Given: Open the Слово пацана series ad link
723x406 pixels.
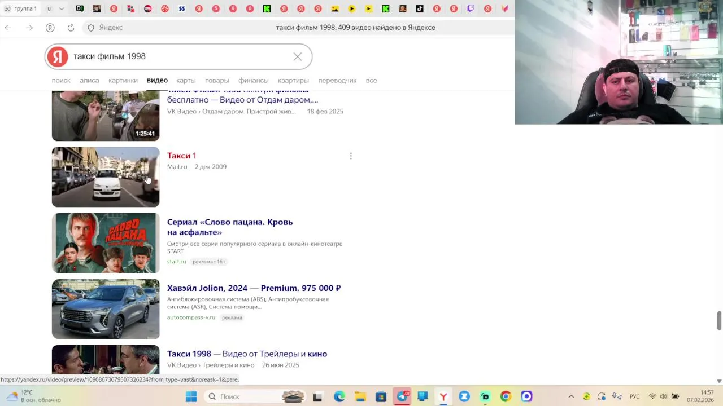Looking at the screenshot, I should coord(230,227).
